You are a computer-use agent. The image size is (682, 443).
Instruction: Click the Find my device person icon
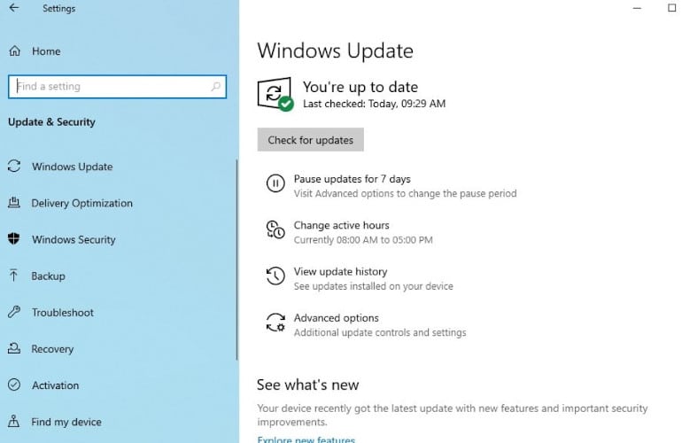(14, 421)
